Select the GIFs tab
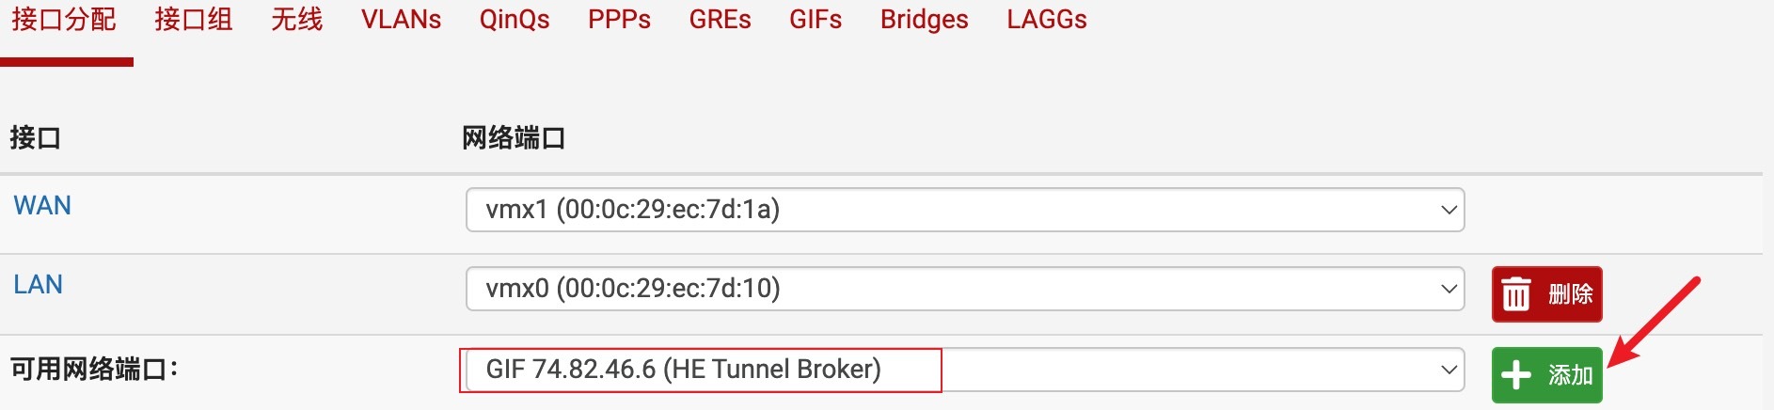 [816, 20]
